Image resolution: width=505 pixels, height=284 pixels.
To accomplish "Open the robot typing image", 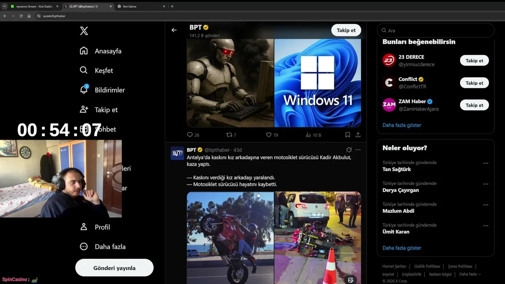I will (230, 83).
